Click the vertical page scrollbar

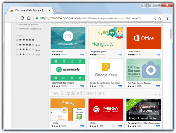tap(171, 76)
